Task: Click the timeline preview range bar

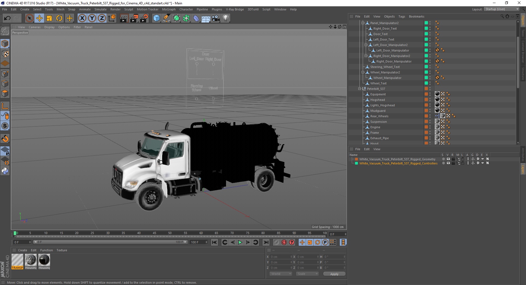Action: (x=110, y=242)
